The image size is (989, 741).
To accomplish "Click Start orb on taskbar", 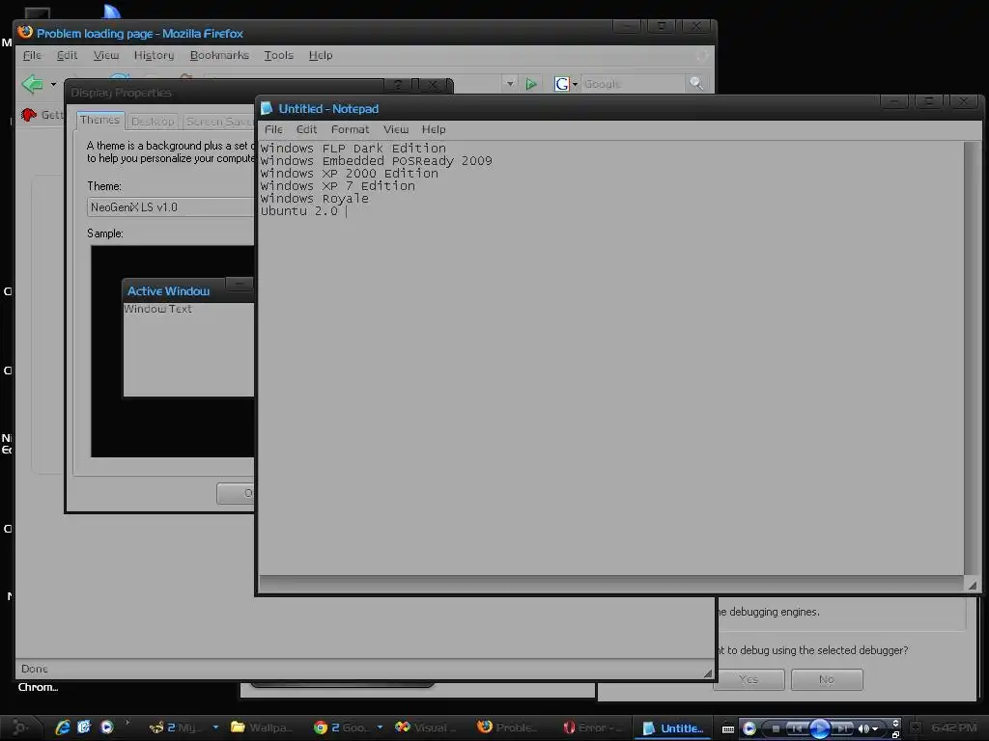I will click(x=20, y=727).
